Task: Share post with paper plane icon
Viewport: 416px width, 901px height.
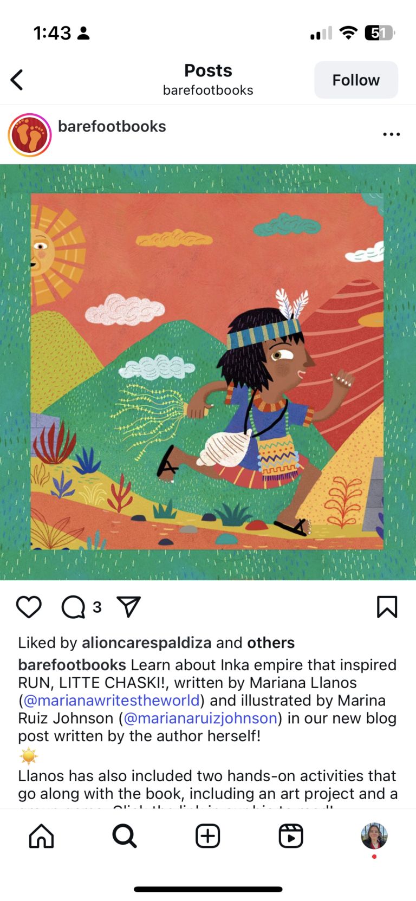Action: pyautogui.click(x=129, y=607)
